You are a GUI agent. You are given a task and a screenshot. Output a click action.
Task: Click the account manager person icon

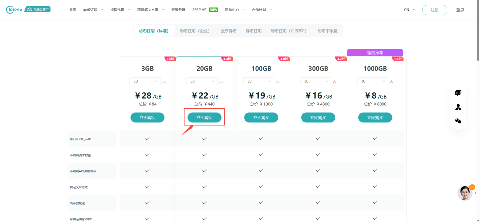pyautogui.click(x=458, y=107)
